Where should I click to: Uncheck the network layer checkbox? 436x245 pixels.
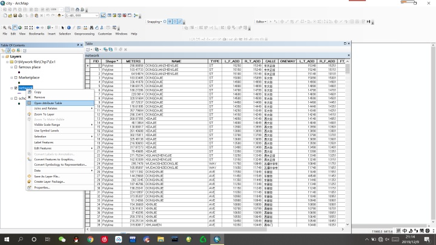click(16, 88)
